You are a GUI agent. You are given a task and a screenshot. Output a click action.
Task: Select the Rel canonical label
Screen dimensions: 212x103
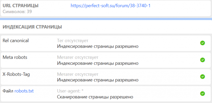tap(16, 41)
